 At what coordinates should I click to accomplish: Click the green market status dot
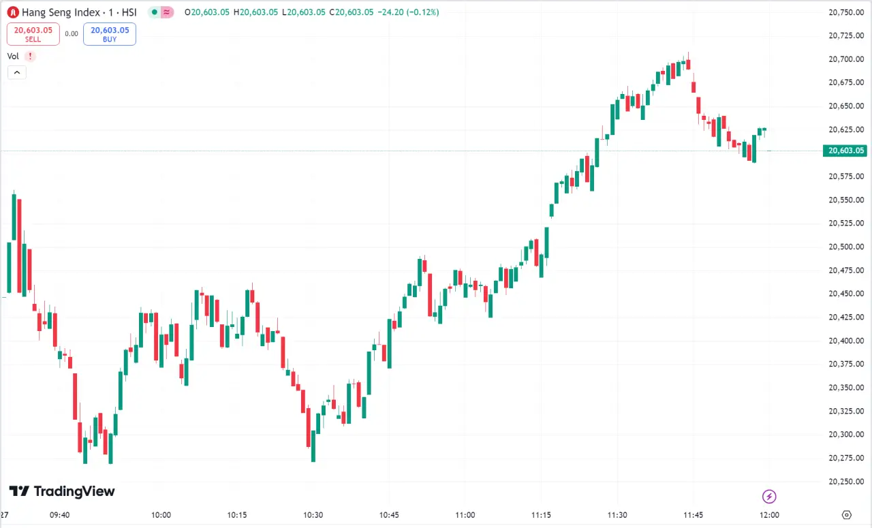point(155,12)
